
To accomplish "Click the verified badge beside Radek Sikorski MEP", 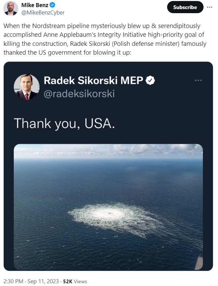I will click(150, 81).
